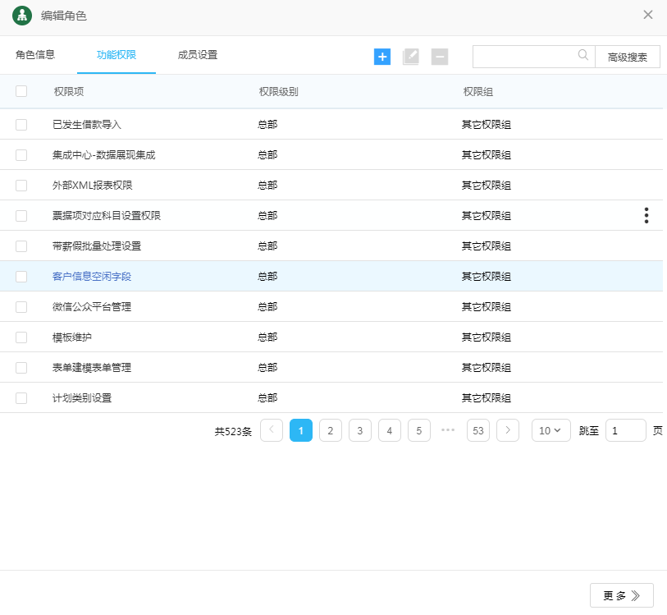
Task: Click the 跳至 page number input field
Action: pos(625,430)
